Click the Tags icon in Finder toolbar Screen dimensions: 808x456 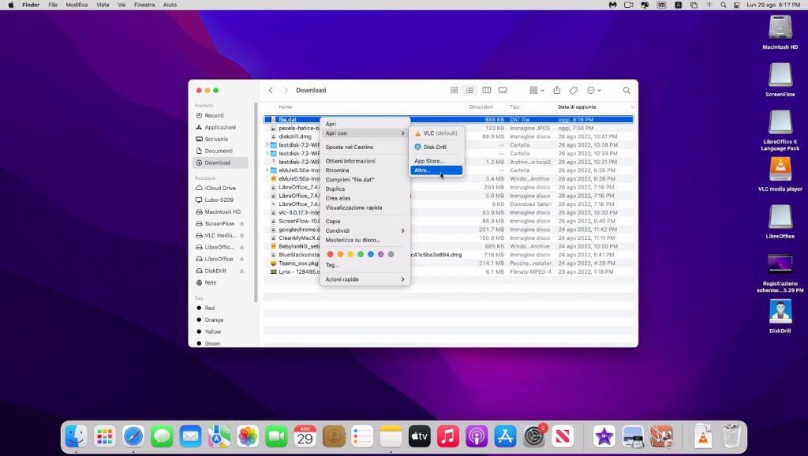(574, 91)
